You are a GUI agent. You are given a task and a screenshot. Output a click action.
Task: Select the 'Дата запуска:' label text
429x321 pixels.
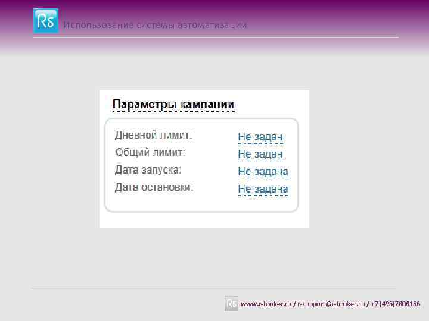point(148,170)
